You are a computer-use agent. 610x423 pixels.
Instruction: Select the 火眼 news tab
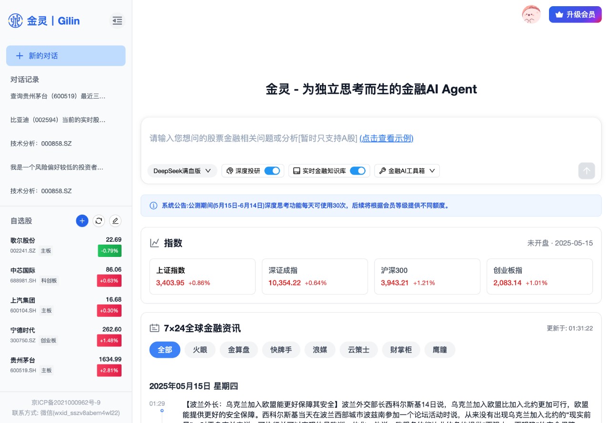200,350
